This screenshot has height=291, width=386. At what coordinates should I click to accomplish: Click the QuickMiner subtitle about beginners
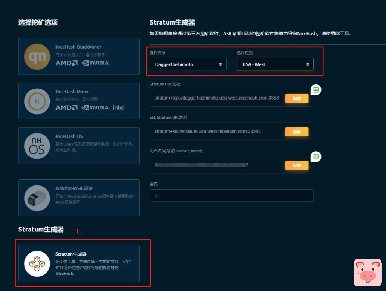[80, 55]
